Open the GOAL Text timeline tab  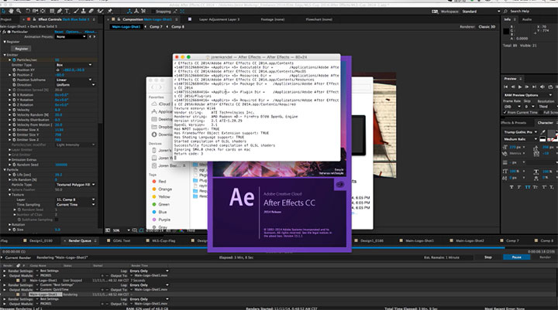tap(122, 240)
